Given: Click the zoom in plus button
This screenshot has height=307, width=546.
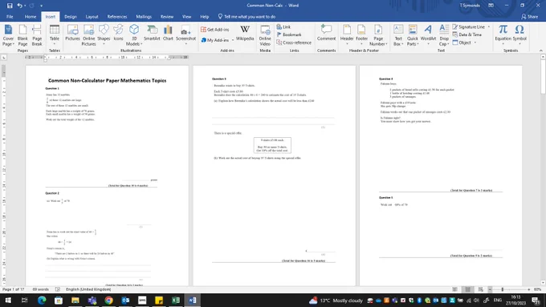Looking at the screenshot, I should pyautogui.click(x=528, y=289).
